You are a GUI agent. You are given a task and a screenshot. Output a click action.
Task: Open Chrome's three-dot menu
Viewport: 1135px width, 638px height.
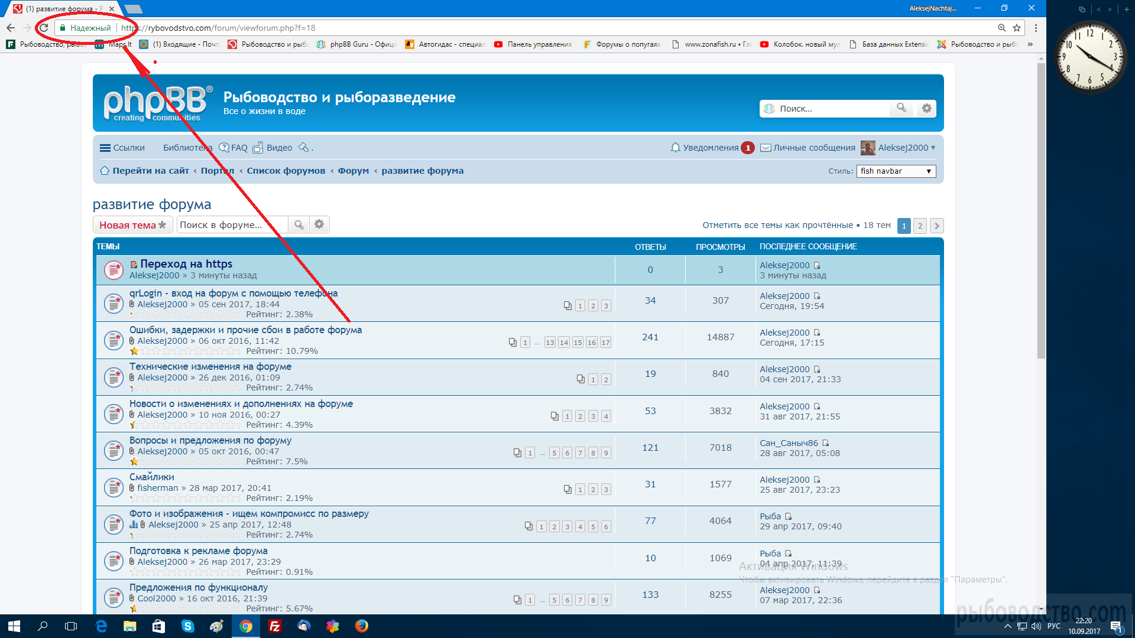coord(1036,28)
